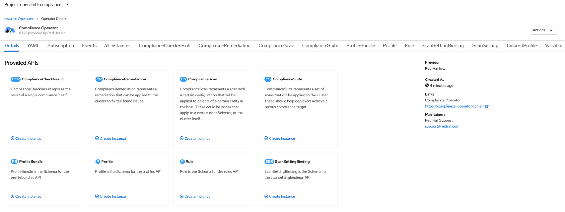
Task: Open the compliance-operator.domain external link
Action: point(456,106)
